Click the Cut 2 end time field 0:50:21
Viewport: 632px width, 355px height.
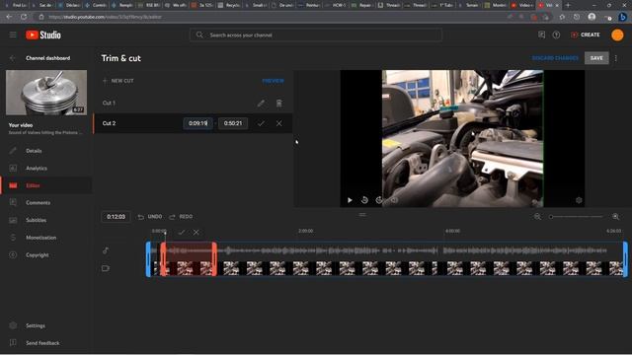tap(233, 123)
